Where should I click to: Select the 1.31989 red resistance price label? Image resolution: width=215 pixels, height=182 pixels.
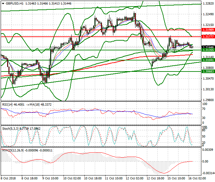pos(208,30)
